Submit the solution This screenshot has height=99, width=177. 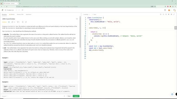[x=76, y=96]
